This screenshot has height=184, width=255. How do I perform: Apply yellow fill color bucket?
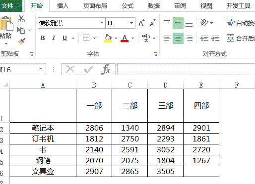108,38
